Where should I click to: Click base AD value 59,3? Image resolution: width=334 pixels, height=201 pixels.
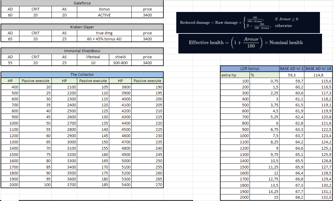pos(292,75)
